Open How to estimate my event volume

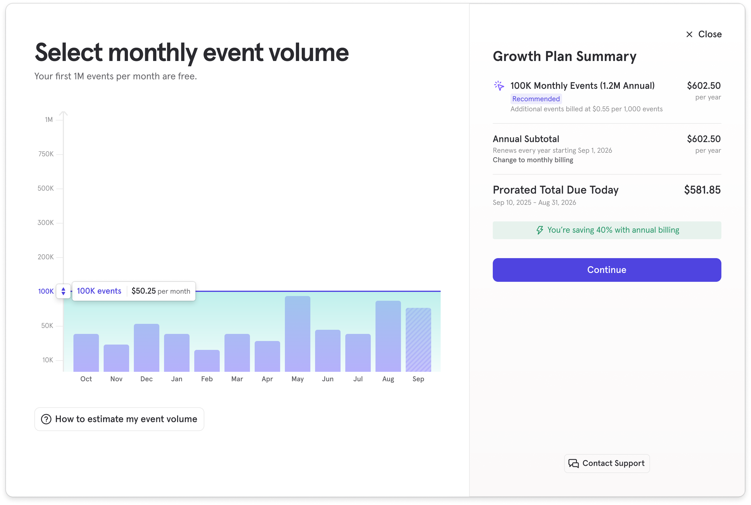[x=119, y=419]
